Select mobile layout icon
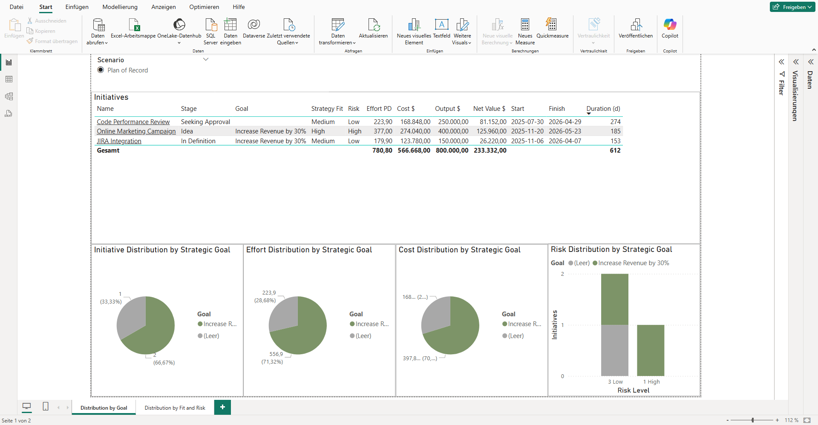 pos(46,407)
